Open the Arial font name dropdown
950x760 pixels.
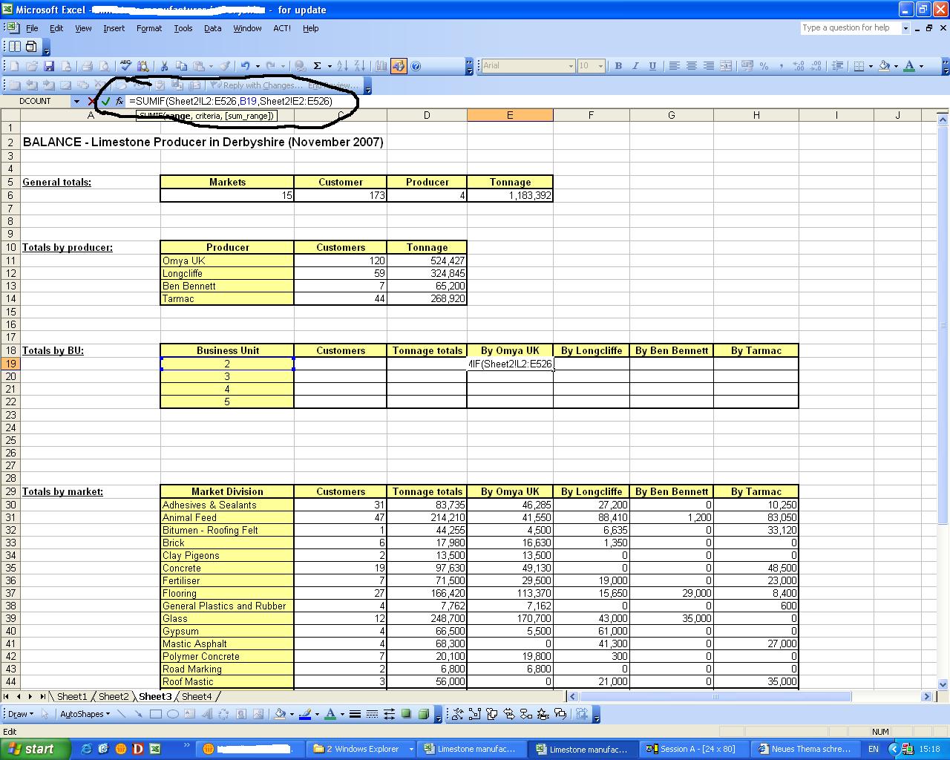pyautogui.click(x=571, y=66)
